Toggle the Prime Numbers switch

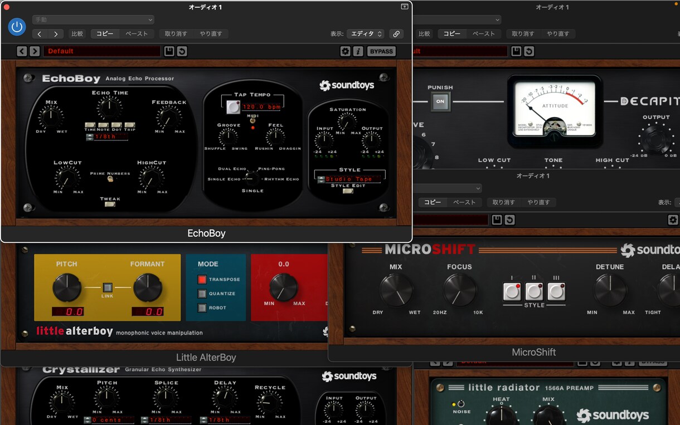click(x=110, y=179)
